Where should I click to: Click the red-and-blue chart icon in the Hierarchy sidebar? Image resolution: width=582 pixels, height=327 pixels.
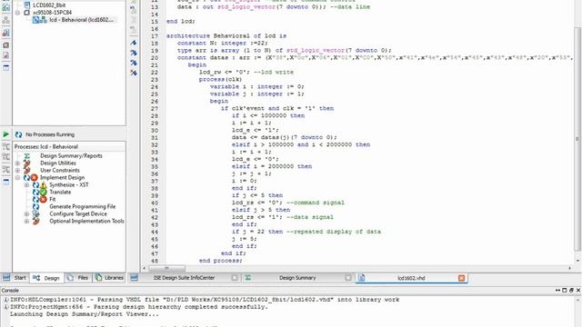pos(6,33)
